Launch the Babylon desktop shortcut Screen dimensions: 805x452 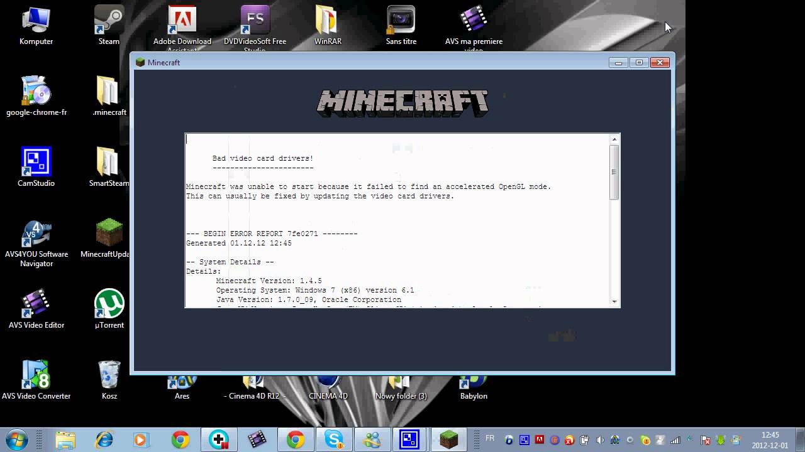[x=474, y=388]
